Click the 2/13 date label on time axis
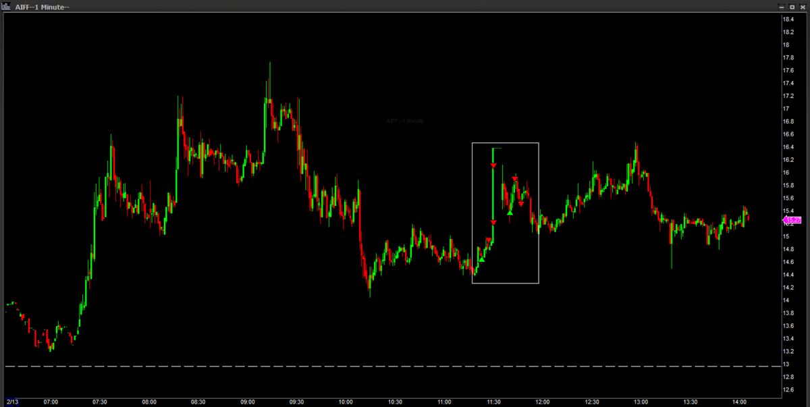This screenshot has width=810, height=407. click(11, 402)
